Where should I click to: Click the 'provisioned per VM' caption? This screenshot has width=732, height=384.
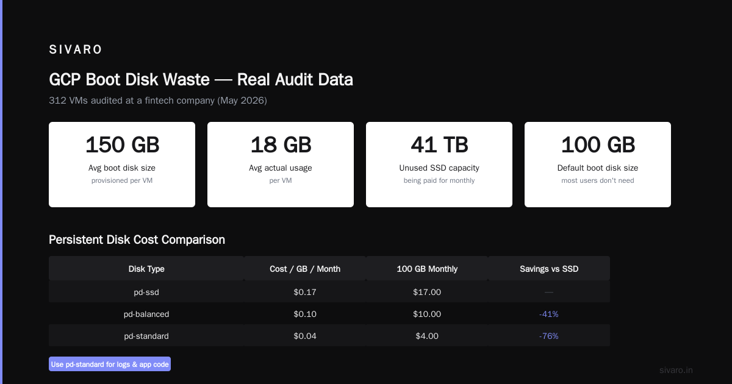pos(122,180)
